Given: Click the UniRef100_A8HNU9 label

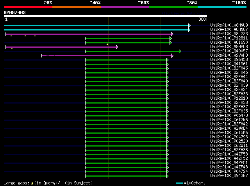Looking at the screenshot, I should pyautogui.click(x=229, y=25).
